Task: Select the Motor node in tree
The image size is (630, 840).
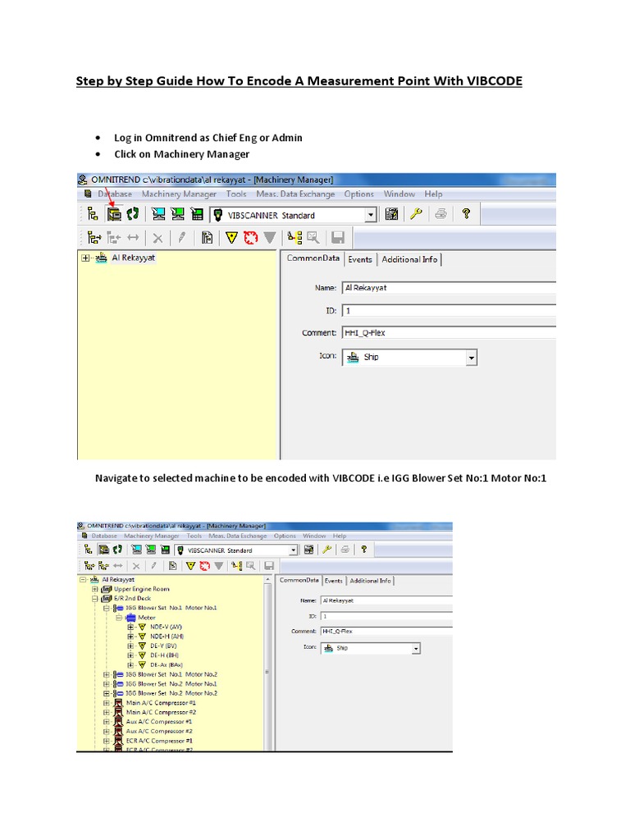Action: [x=146, y=618]
